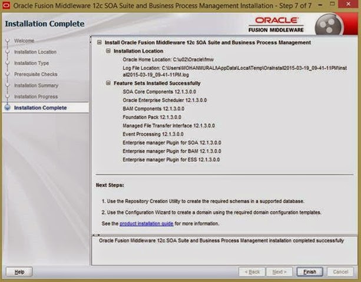Click the disabled Next button

279,272
